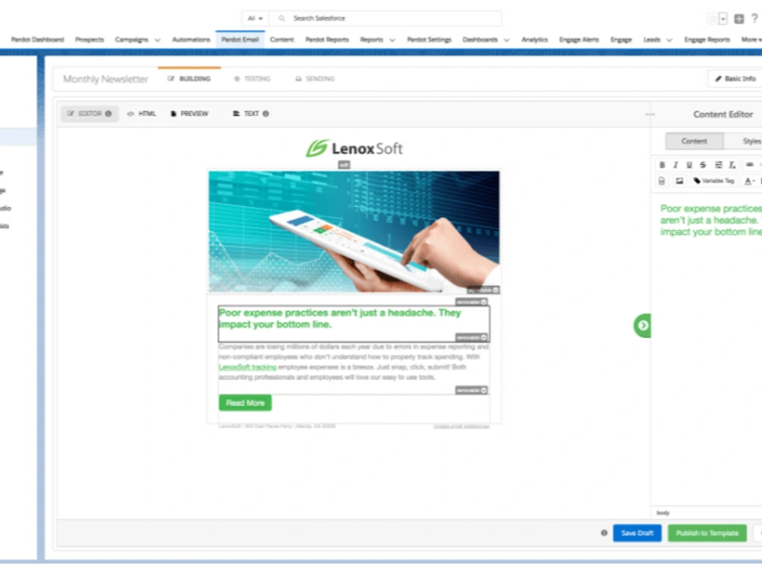Select the EDITOR tab
762x572 pixels.
(x=89, y=114)
